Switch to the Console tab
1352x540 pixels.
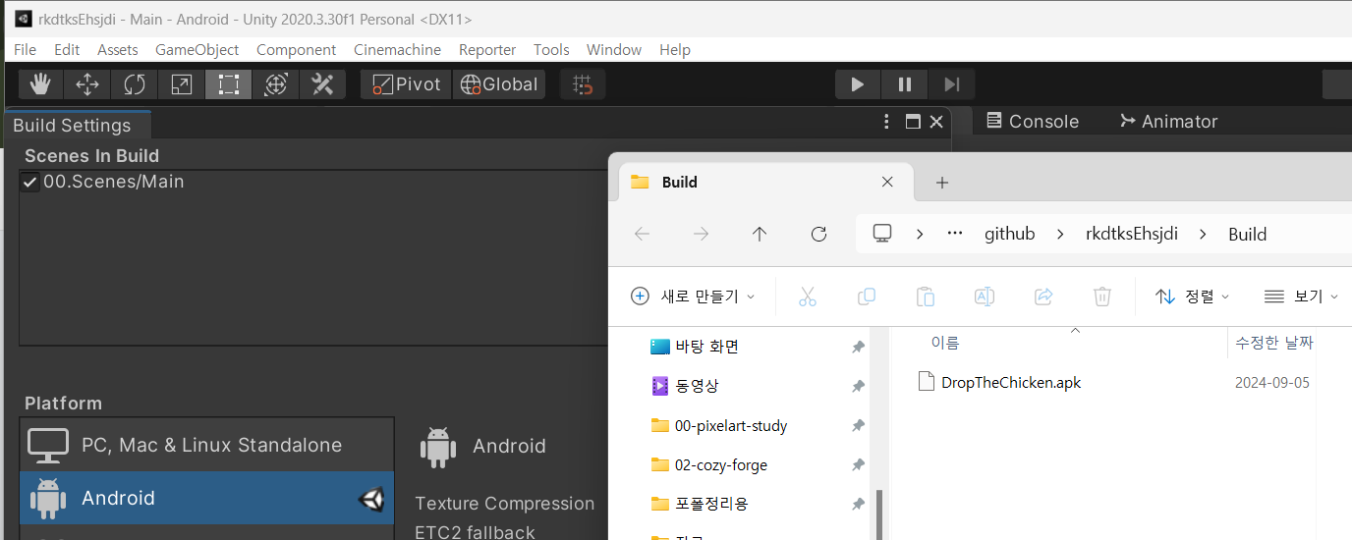[1032, 122]
